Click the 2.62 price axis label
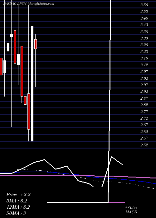Screen dimensions: 156x218 [x=144, y=131]
